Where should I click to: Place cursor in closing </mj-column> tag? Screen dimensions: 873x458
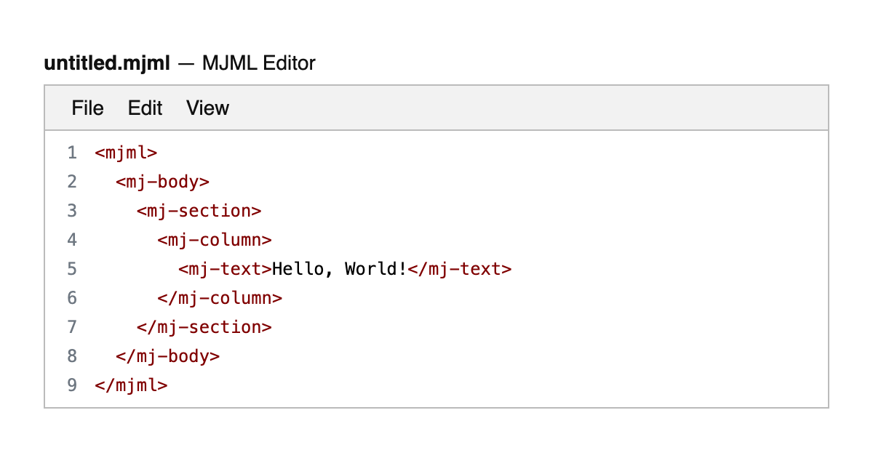click(x=220, y=298)
